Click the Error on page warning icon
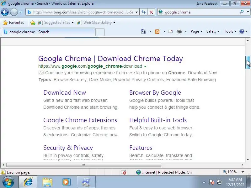Image resolution: width=251 pixels, height=188 pixels. click(3, 172)
